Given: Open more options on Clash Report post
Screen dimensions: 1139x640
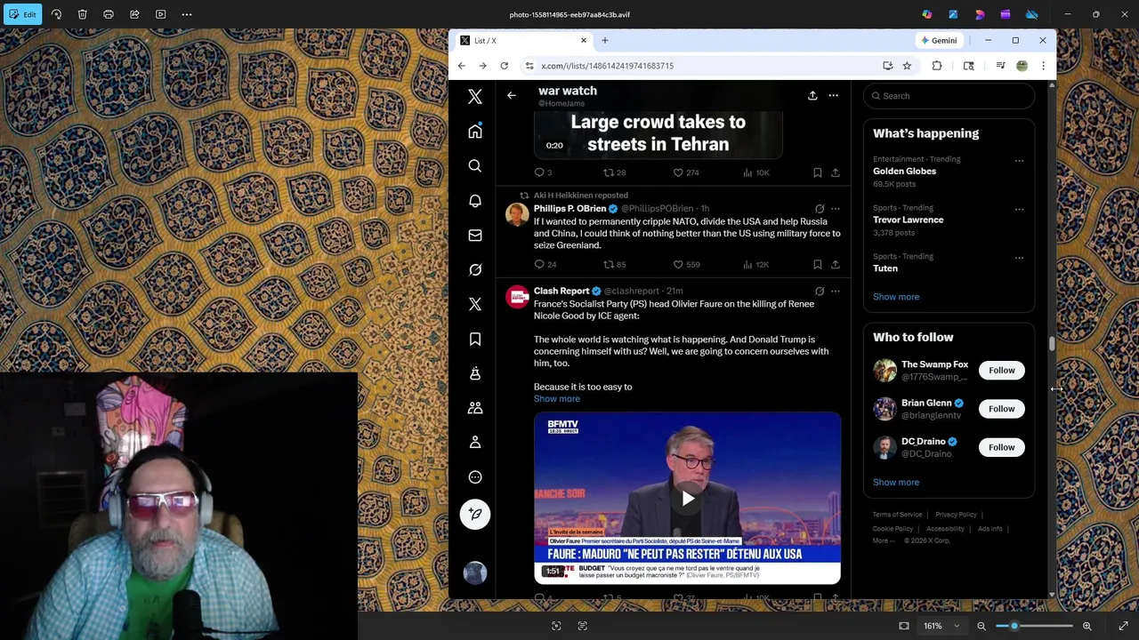Looking at the screenshot, I should (x=835, y=292).
